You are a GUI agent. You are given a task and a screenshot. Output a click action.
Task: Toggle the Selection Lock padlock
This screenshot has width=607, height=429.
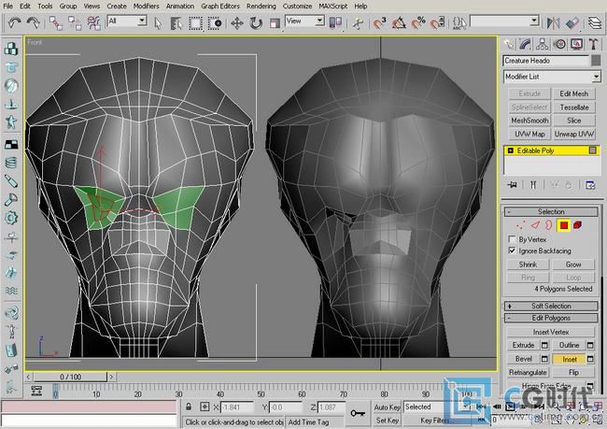[189, 407]
